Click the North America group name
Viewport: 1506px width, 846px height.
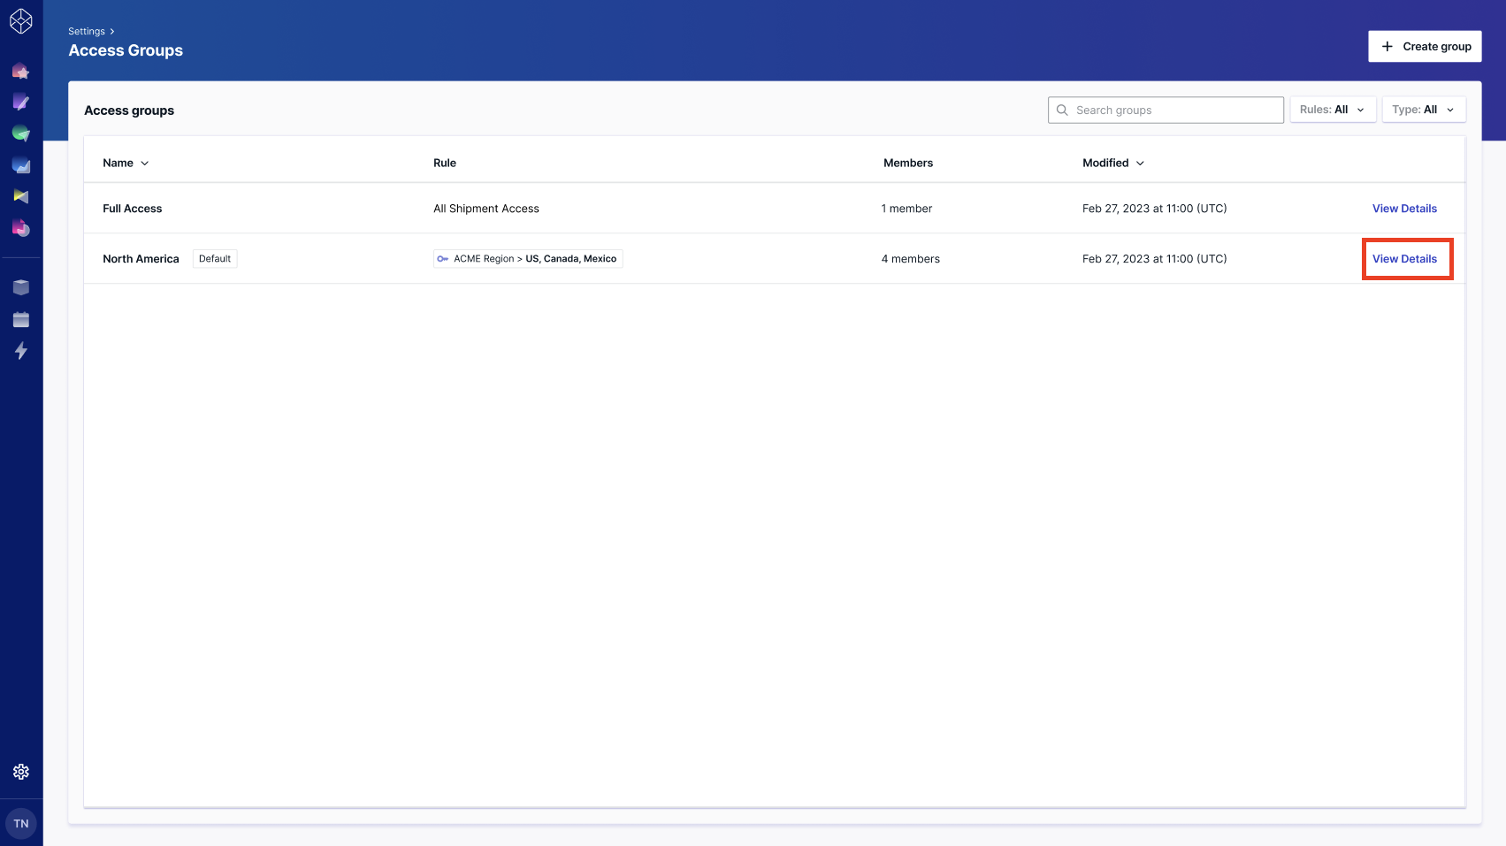141,259
